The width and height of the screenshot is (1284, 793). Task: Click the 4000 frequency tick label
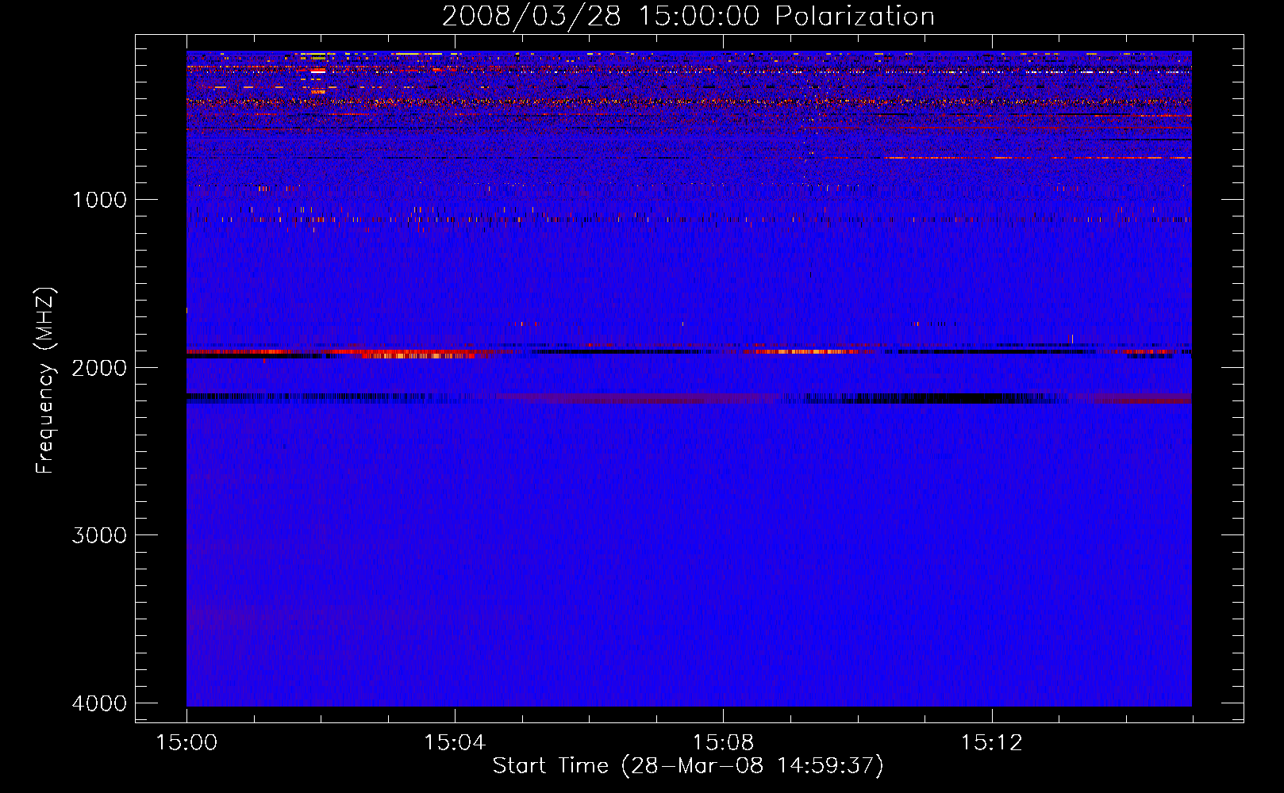click(x=99, y=703)
